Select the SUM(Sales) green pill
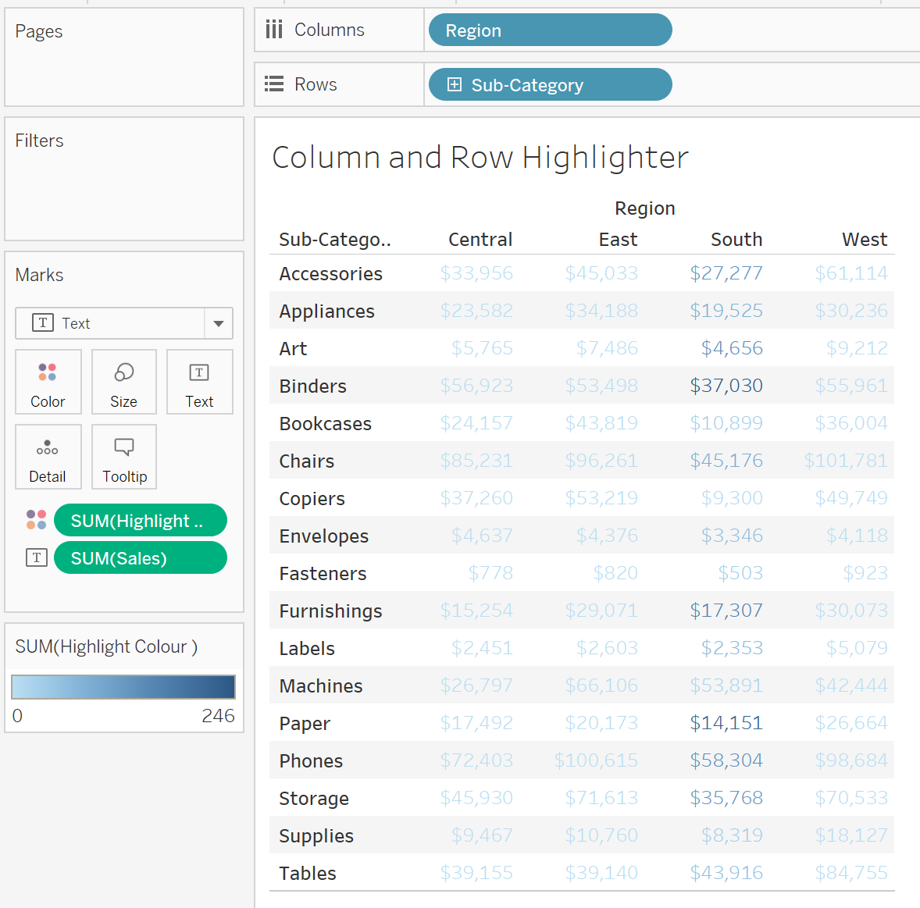The height and width of the screenshot is (908, 920). [x=141, y=558]
